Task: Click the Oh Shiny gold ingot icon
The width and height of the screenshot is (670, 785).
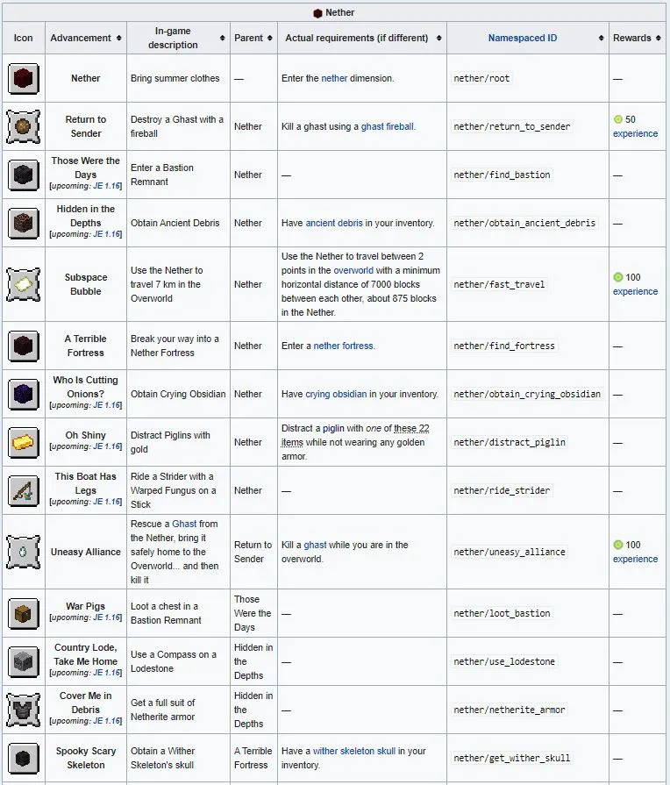Action: [x=23, y=442]
